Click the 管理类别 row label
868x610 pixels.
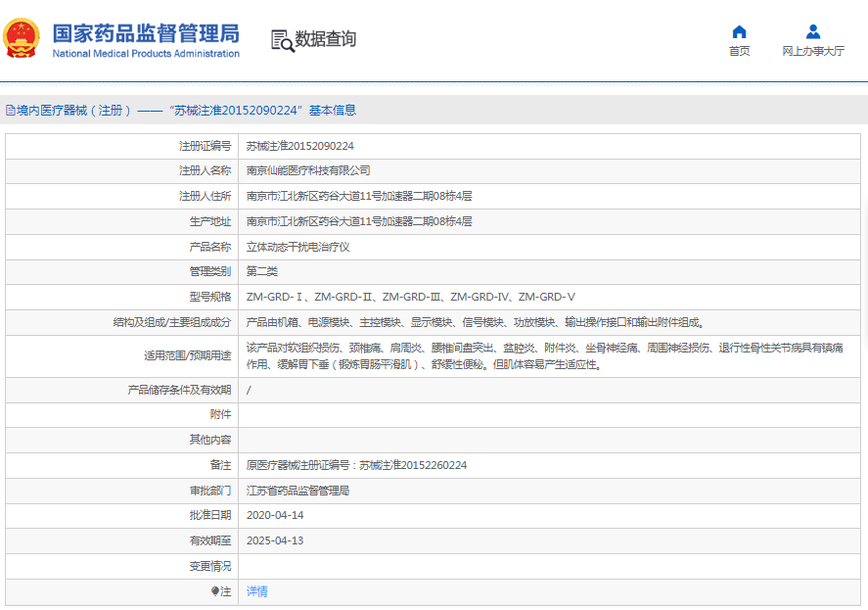tap(210, 271)
